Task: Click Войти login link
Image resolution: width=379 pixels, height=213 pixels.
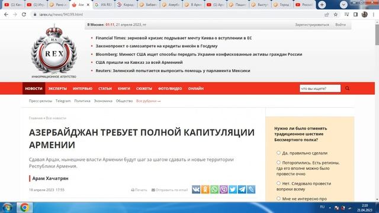Action: pyautogui.click(x=341, y=25)
